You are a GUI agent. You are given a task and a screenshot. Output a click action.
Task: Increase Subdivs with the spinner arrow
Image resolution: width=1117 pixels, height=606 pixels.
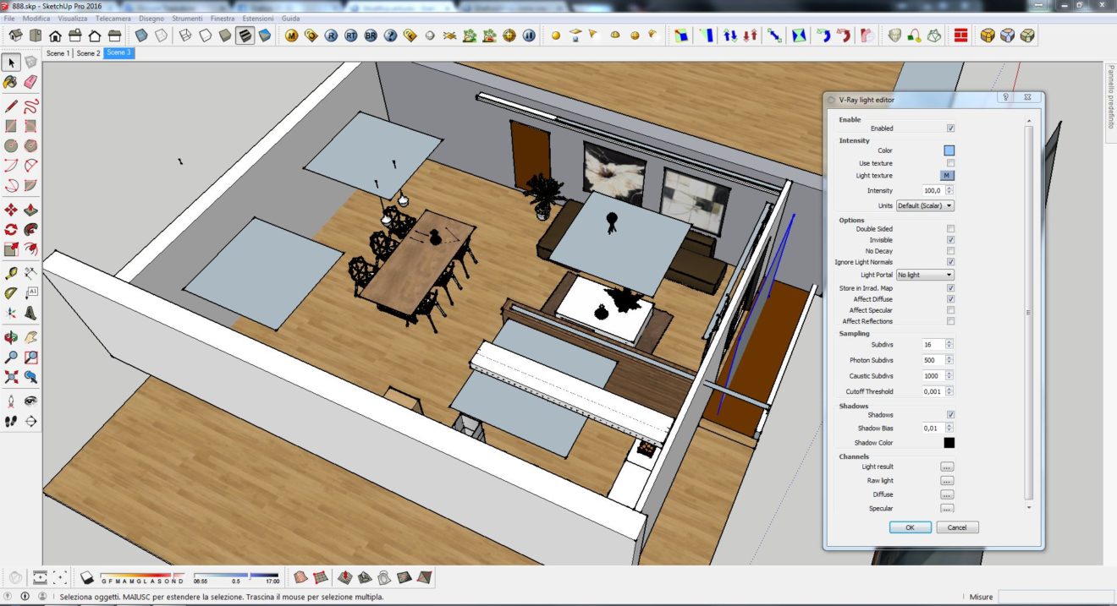click(x=949, y=342)
